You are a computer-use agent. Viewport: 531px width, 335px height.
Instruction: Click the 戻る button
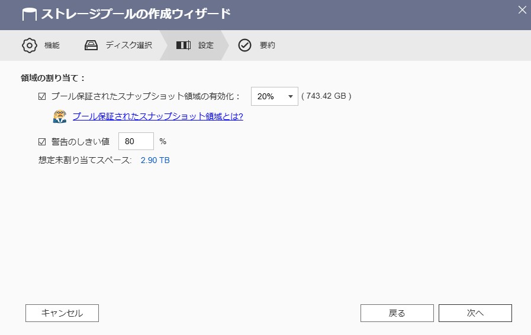(x=397, y=313)
